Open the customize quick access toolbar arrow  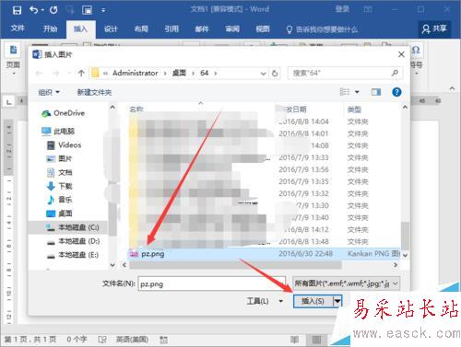pos(103,10)
